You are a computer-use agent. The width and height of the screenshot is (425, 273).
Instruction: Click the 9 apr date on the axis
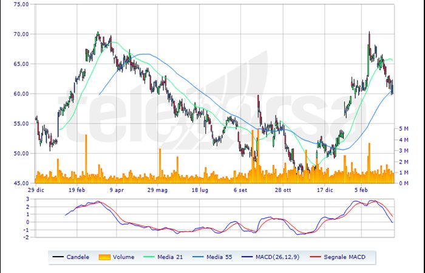(117, 189)
